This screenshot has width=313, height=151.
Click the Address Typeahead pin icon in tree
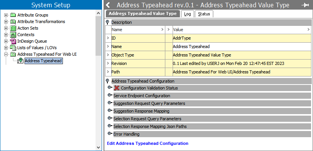point(21,61)
